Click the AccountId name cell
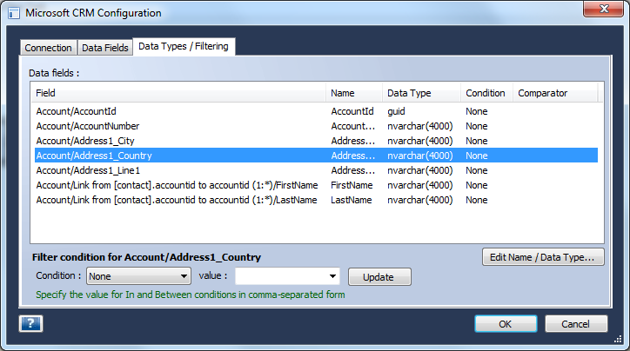Image resolution: width=630 pixels, height=351 pixels. [x=352, y=111]
